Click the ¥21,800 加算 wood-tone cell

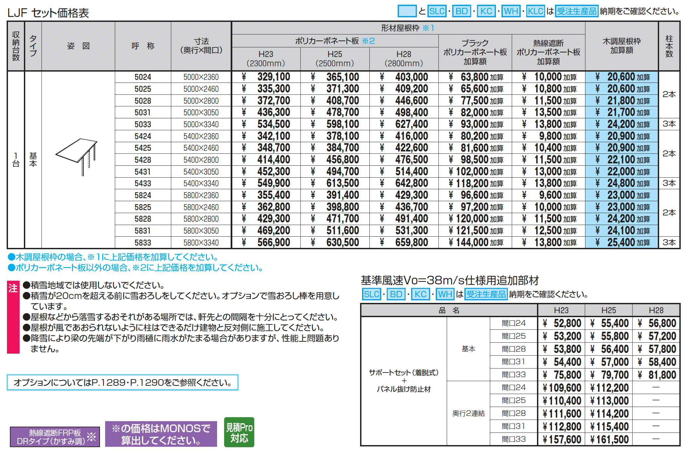click(622, 100)
